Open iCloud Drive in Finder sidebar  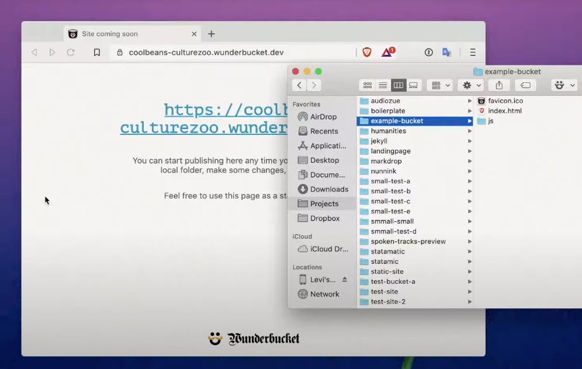tap(322, 249)
